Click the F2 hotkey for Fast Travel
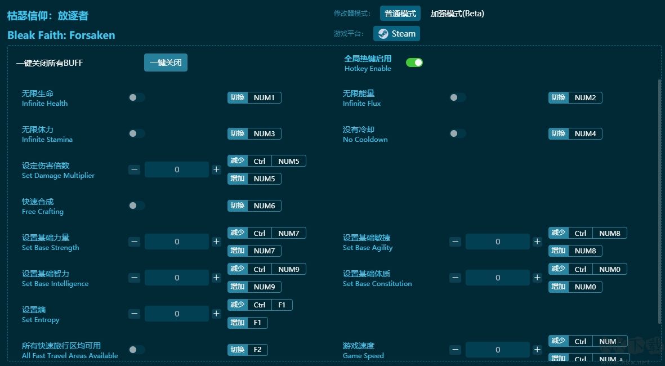This screenshot has width=665, height=366. tap(248, 350)
